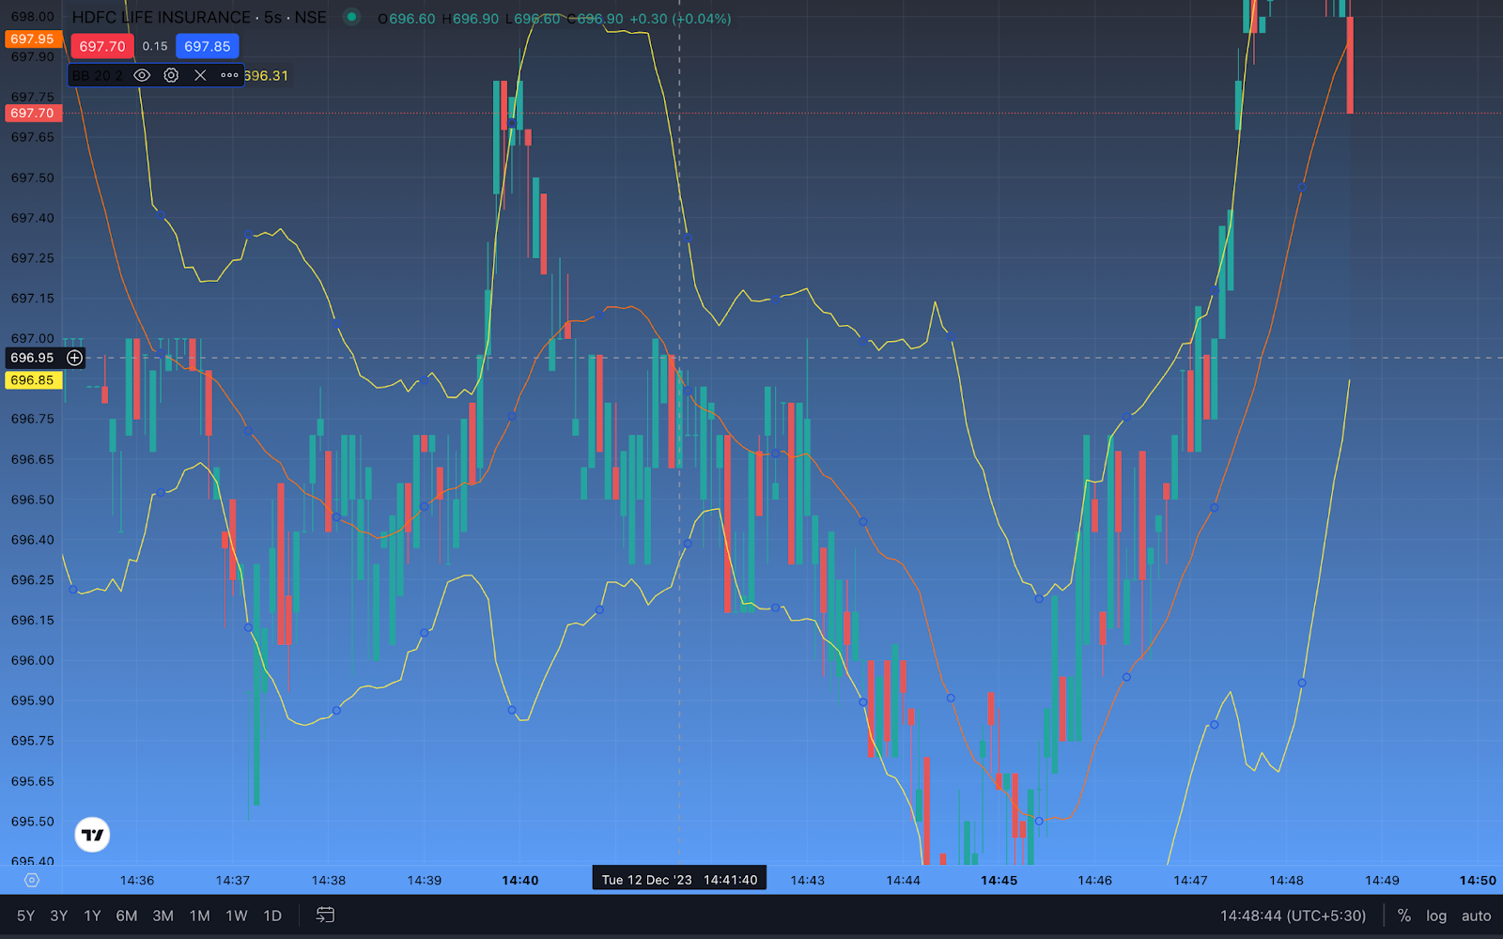Toggle auto scale mode
Image resolution: width=1503 pixels, height=939 pixels.
pos(1476,916)
